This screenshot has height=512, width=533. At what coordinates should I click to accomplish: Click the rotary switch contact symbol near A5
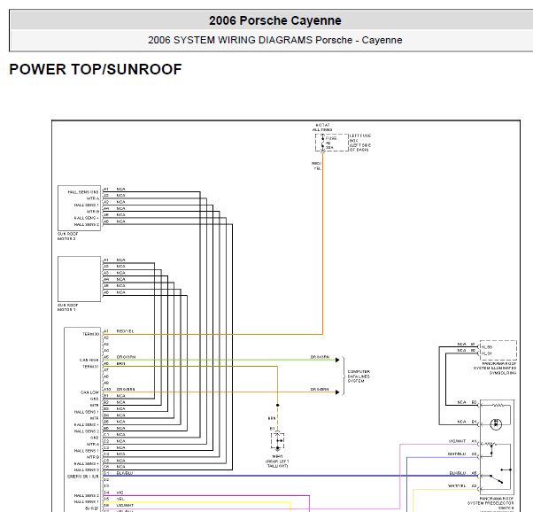coord(497,478)
